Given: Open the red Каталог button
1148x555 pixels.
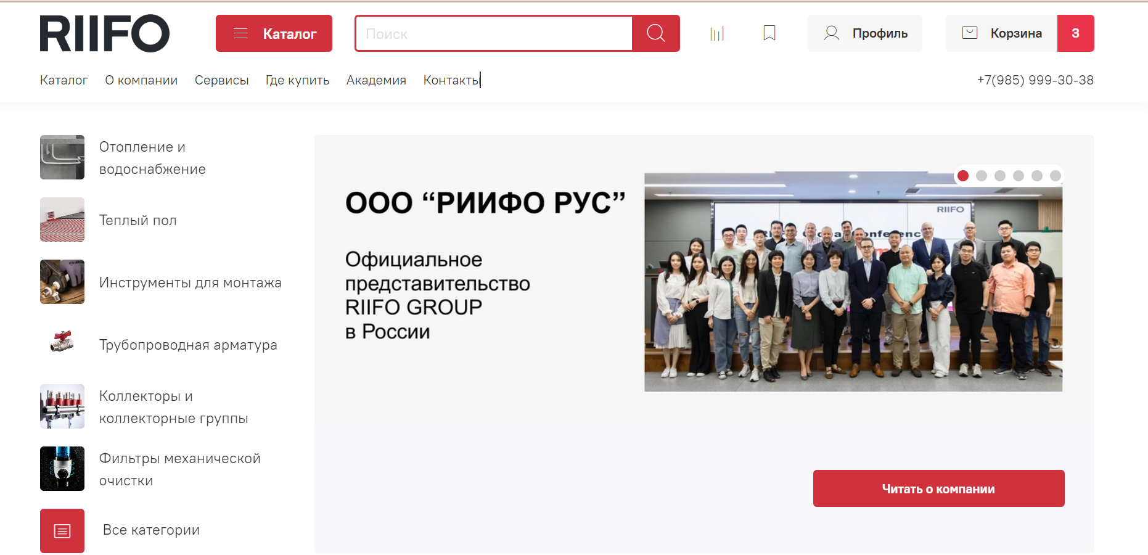Looking at the screenshot, I should [274, 33].
